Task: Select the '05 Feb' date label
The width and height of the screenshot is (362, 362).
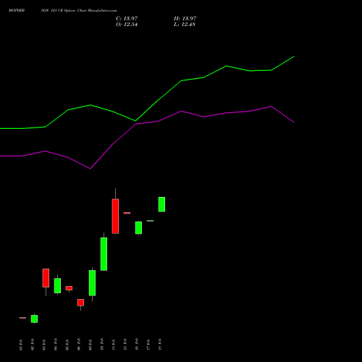Action: point(67,345)
